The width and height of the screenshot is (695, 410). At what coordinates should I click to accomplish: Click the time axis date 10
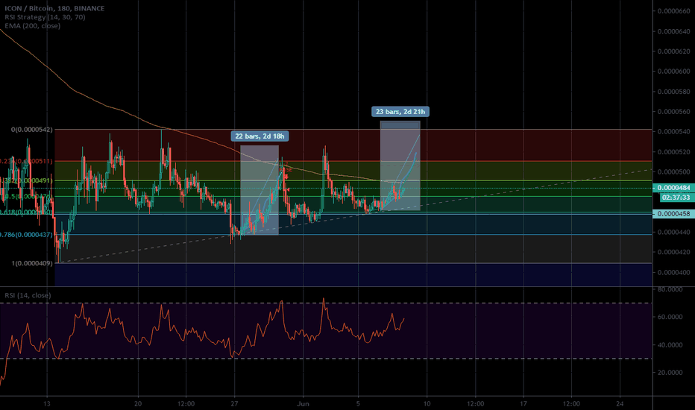coord(427,404)
